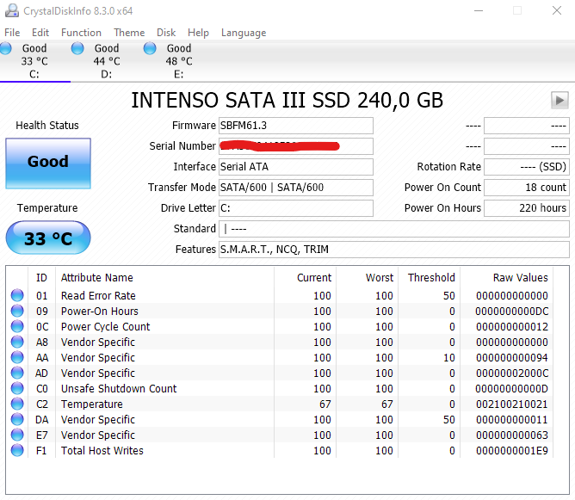
Task: Click status circle of E7 Vendor Specific row
Action: pos(17,435)
